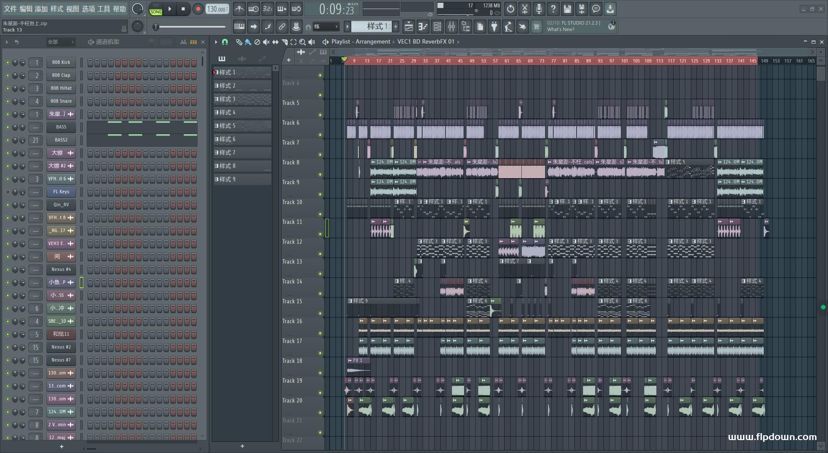Select 样式 5 in the pattern picker
Image resolution: width=828 pixels, height=453 pixels.
coord(242,126)
